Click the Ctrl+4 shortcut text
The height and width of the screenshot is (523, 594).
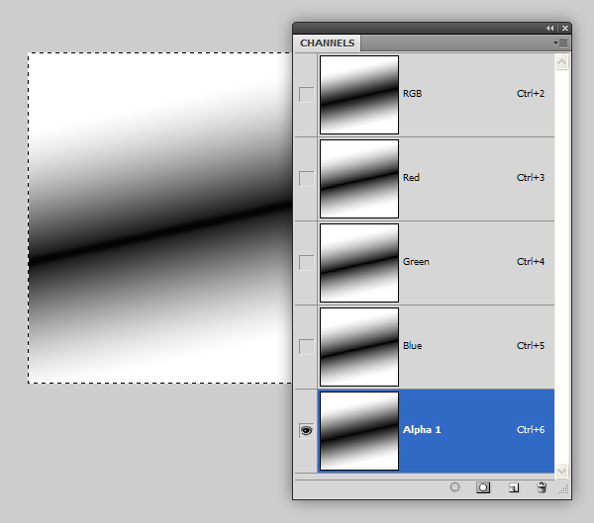(531, 261)
